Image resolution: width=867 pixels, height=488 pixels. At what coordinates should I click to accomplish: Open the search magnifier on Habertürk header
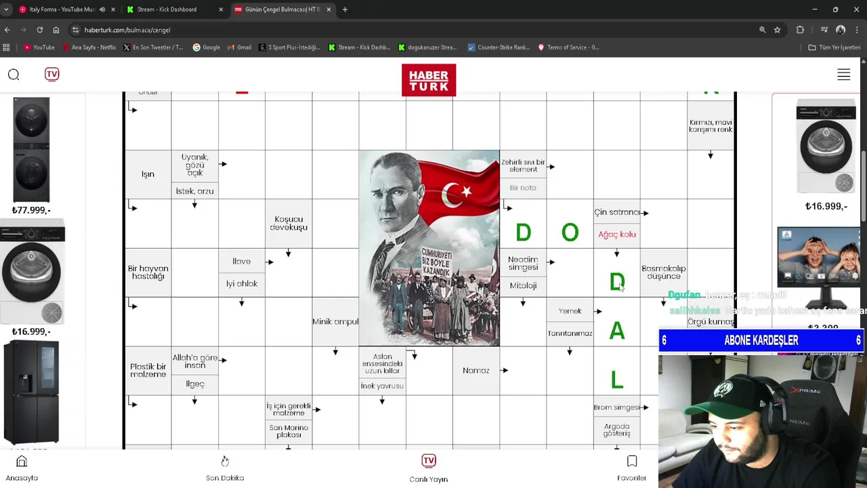[14, 75]
